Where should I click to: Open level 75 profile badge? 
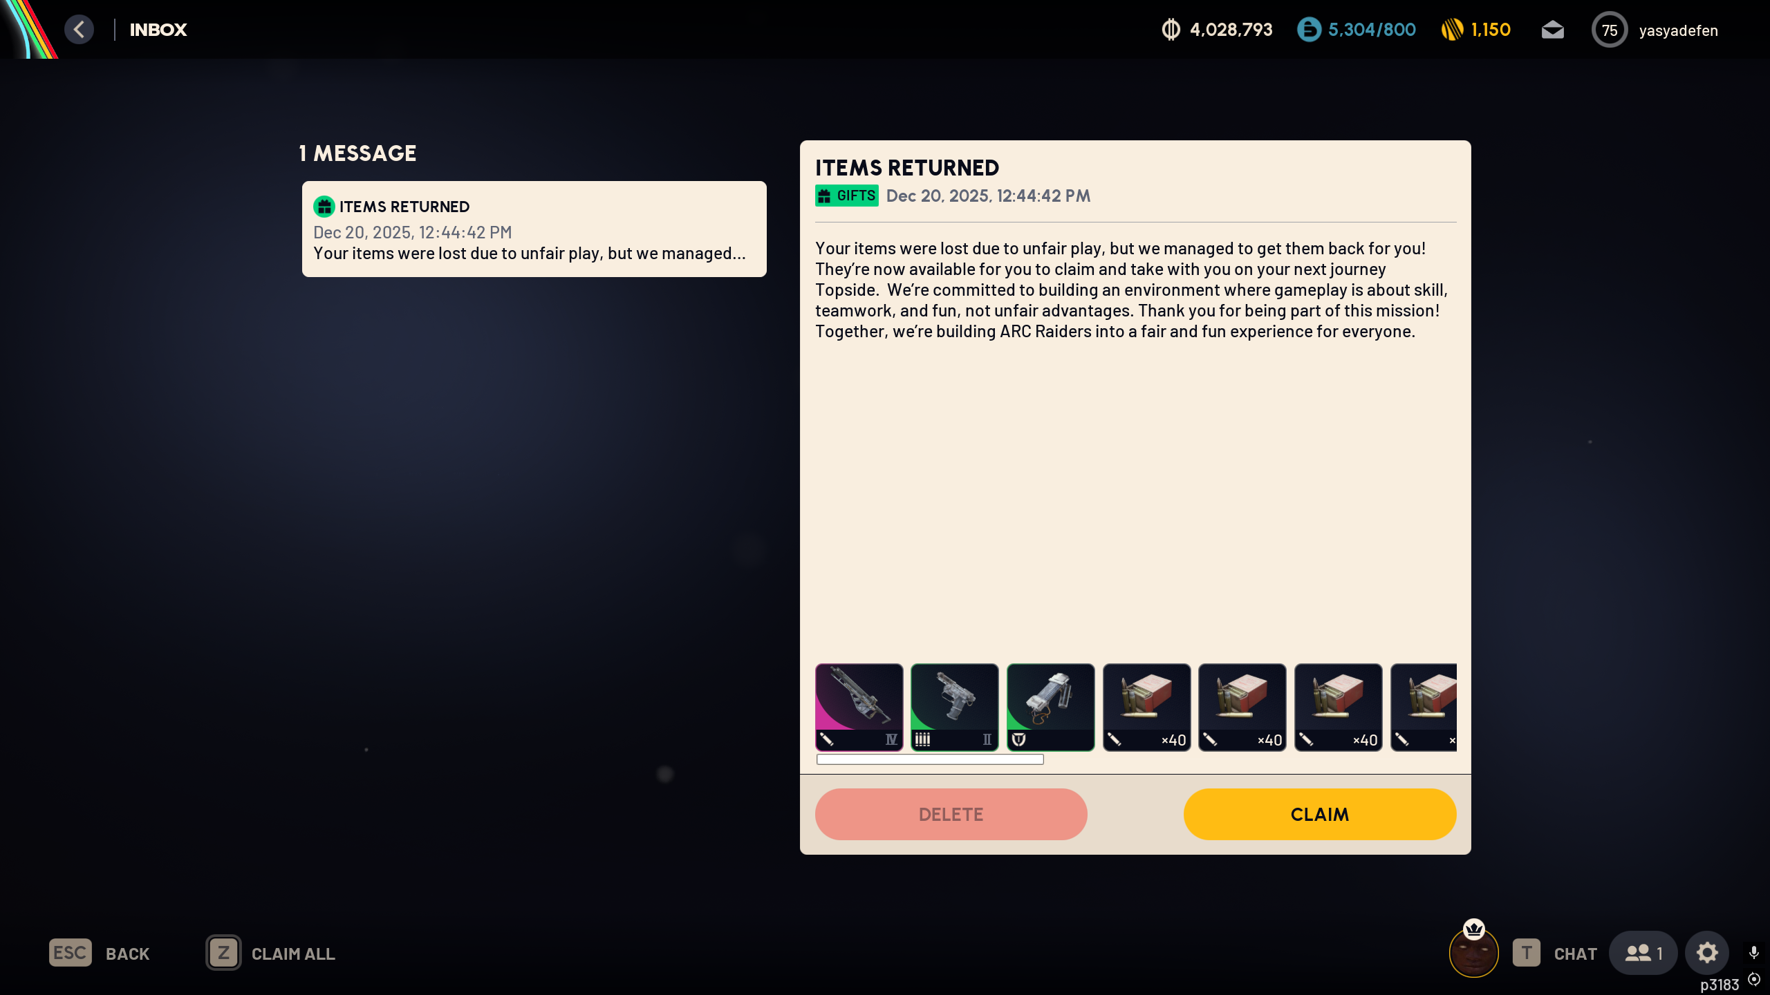coord(1609,30)
